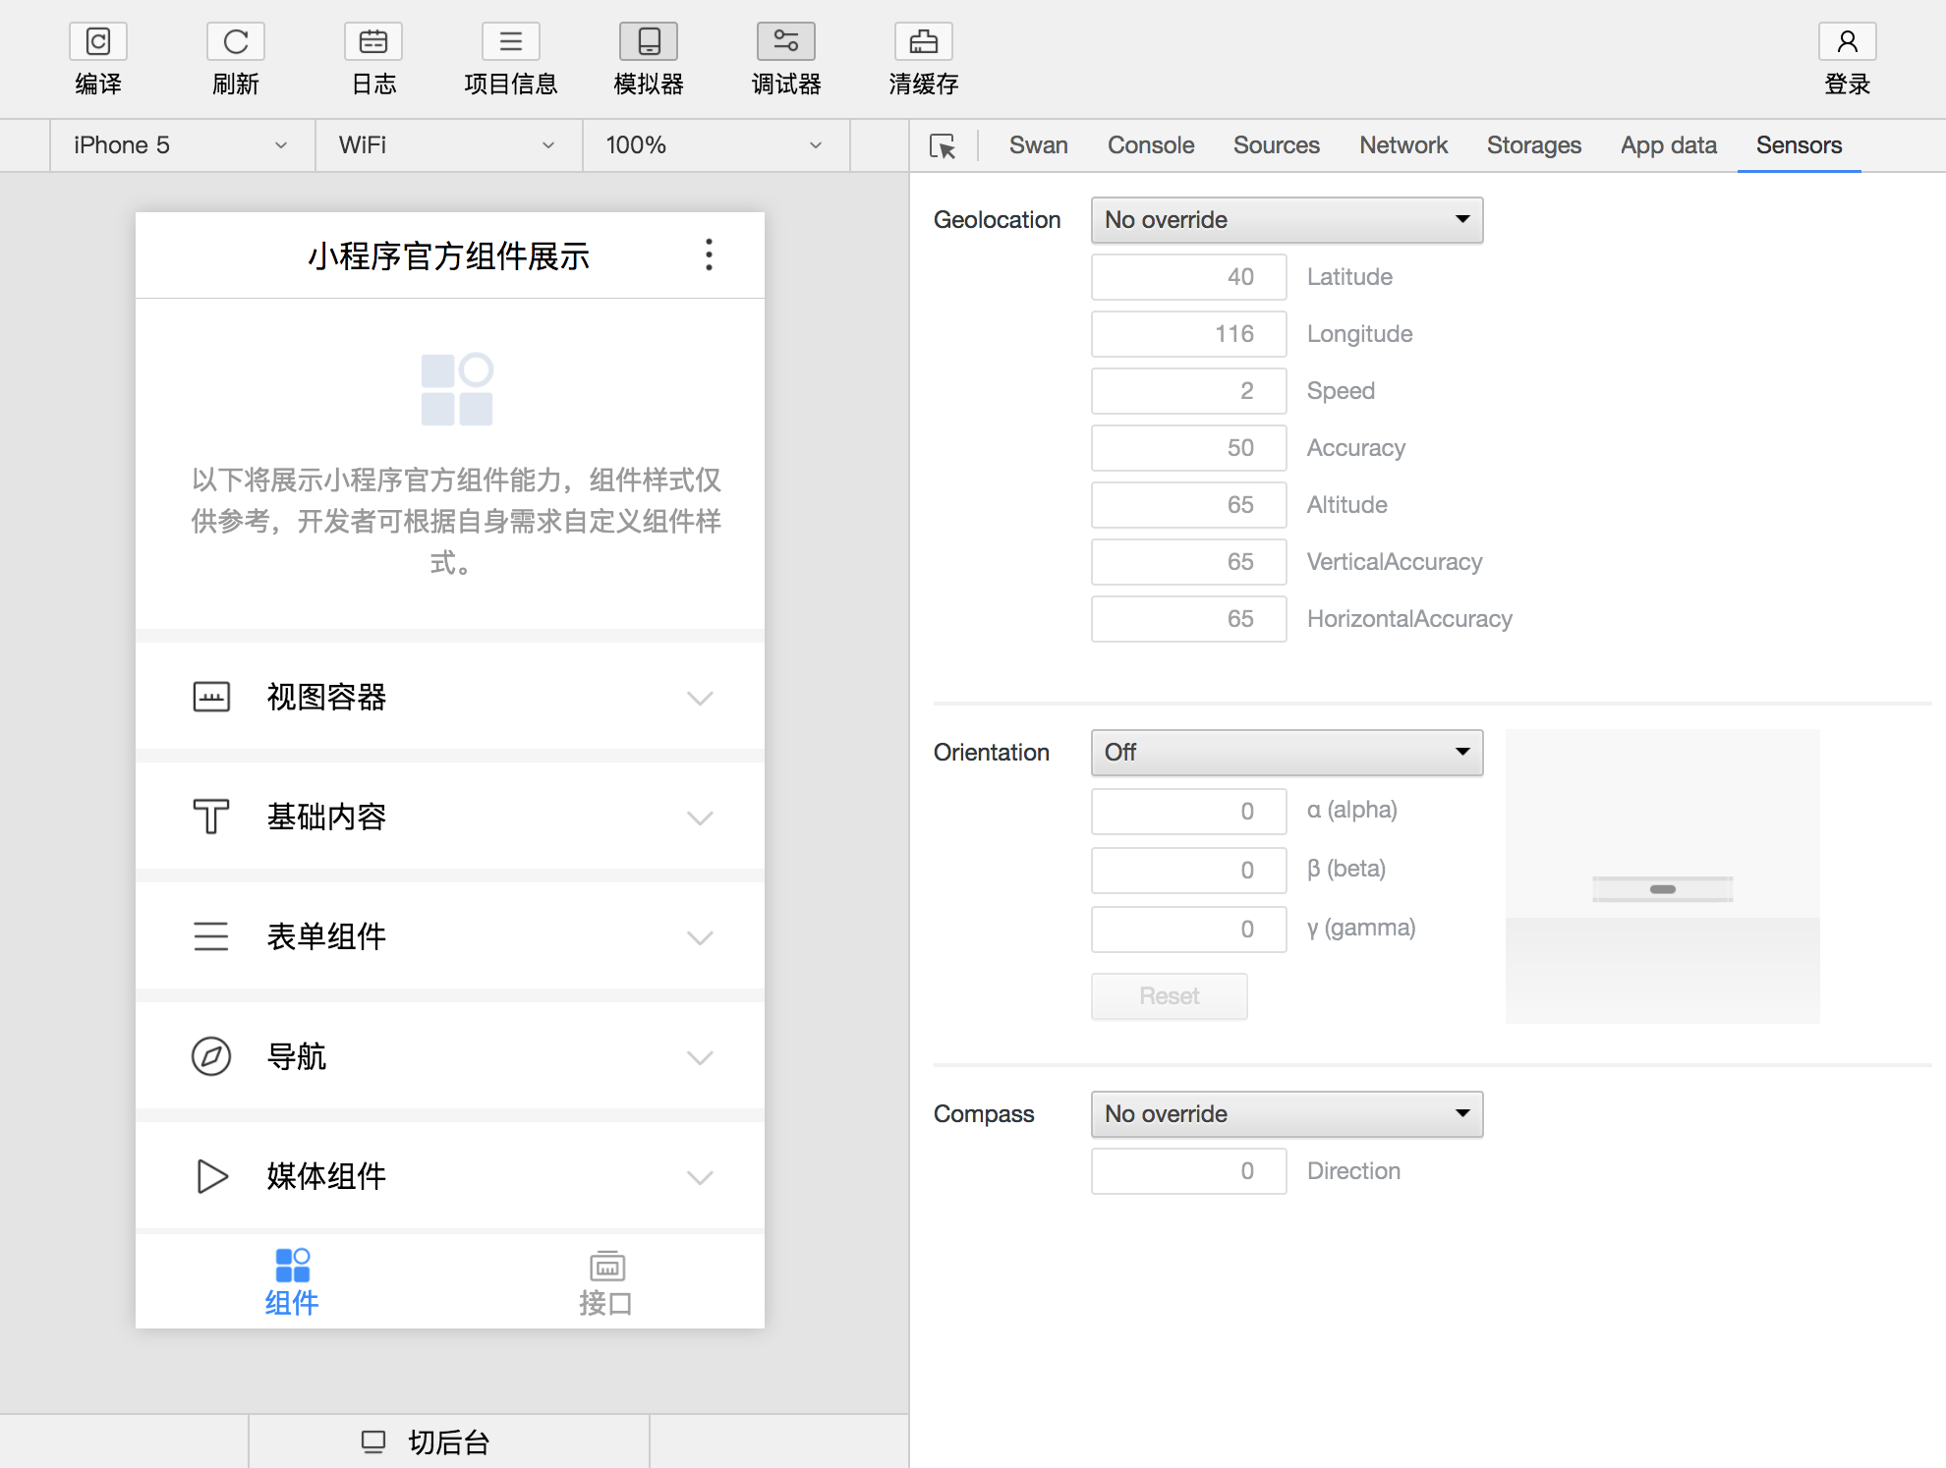Image resolution: width=1946 pixels, height=1468 pixels.
Task: Switch to the App data tab
Action: coord(1669,145)
